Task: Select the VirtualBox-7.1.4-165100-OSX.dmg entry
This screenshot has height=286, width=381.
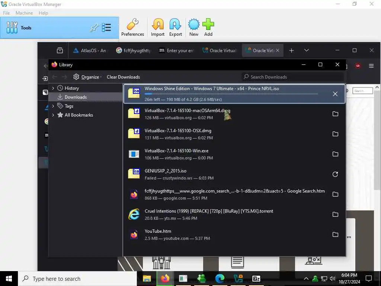Action: (234, 134)
